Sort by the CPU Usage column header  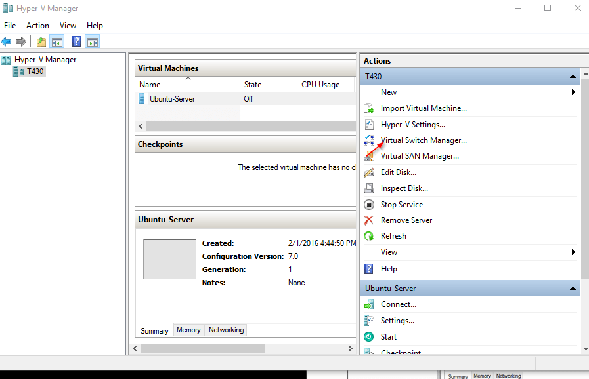[326, 85]
